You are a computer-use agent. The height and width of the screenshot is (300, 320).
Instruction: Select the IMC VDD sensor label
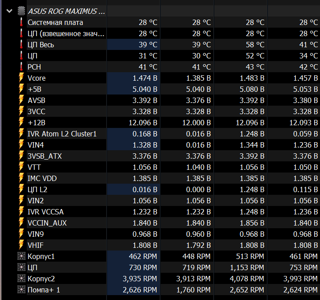[42, 178]
